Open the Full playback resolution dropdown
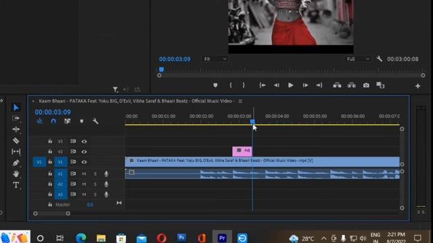433x243 pixels. point(358,59)
